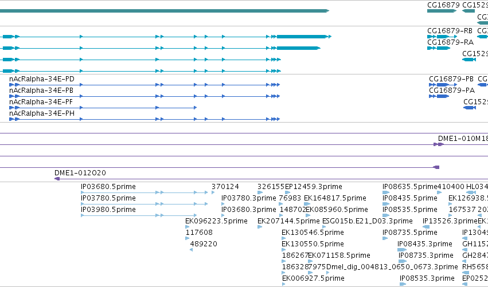488x287 pixels.
Task: Select the nAcRalpha-34E-PF protein feature line
Action: click(103, 108)
